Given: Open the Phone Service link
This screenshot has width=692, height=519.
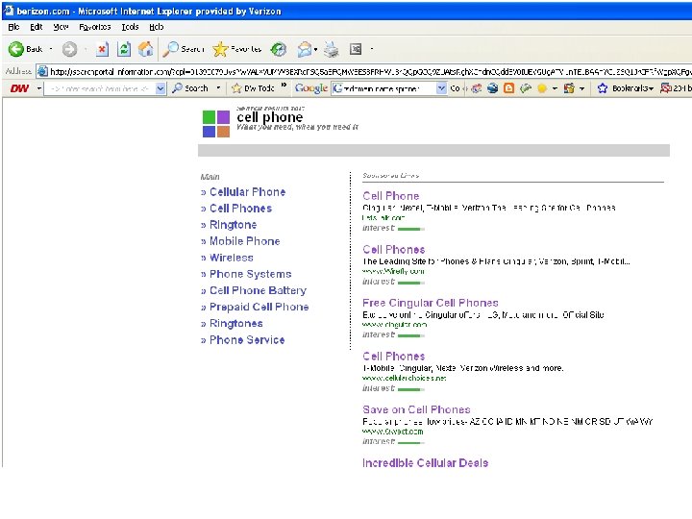Looking at the screenshot, I should pyautogui.click(x=247, y=340).
